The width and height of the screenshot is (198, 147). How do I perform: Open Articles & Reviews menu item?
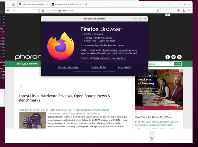tap(27, 64)
